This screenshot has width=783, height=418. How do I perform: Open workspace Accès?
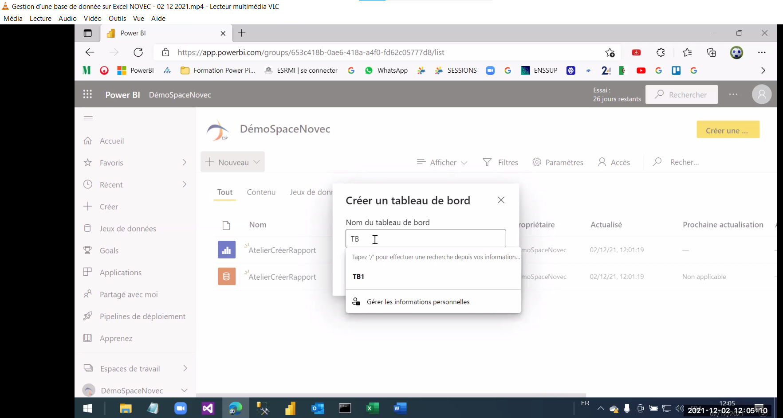[614, 162]
